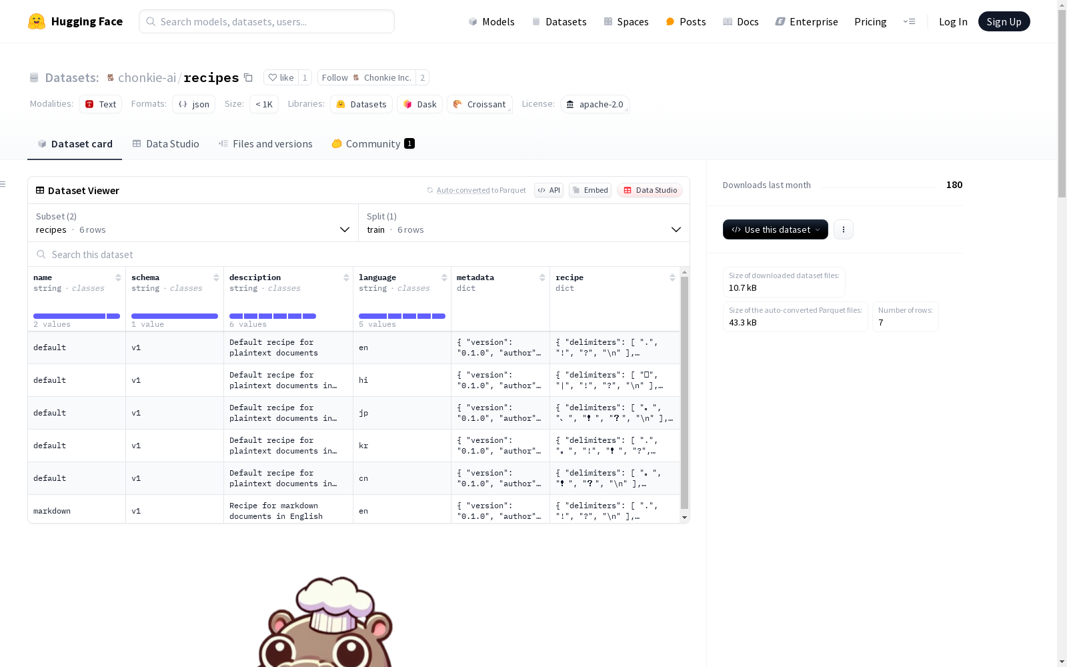
Task: Sort the schema column
Action: point(216,277)
